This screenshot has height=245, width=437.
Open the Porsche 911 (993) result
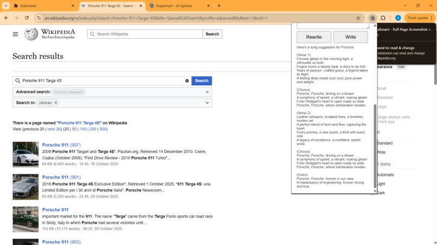(x=61, y=242)
